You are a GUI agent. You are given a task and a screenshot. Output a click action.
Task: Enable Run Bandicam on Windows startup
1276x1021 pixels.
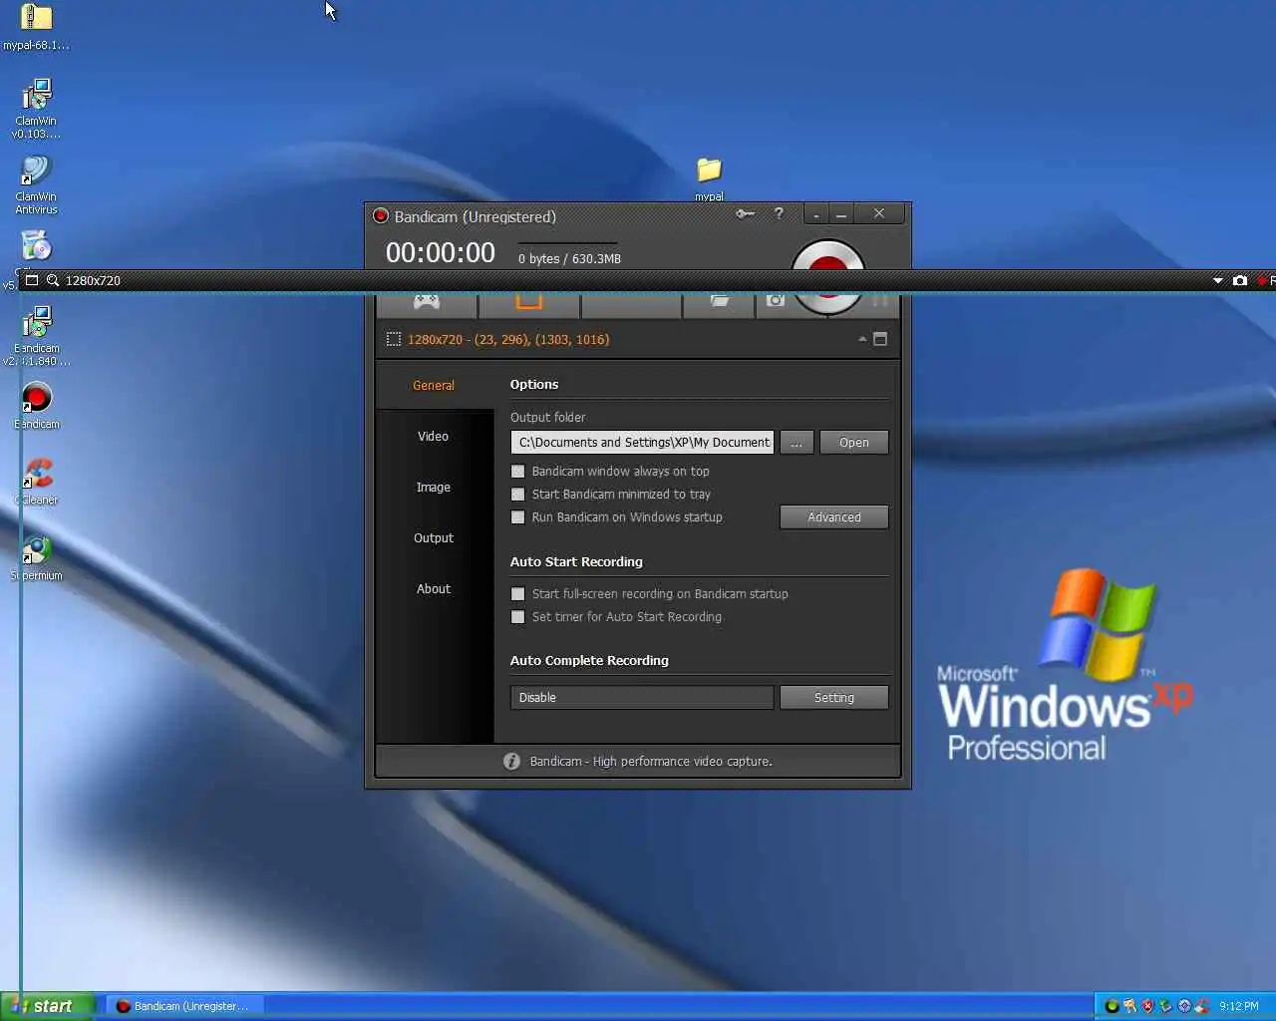tap(517, 516)
